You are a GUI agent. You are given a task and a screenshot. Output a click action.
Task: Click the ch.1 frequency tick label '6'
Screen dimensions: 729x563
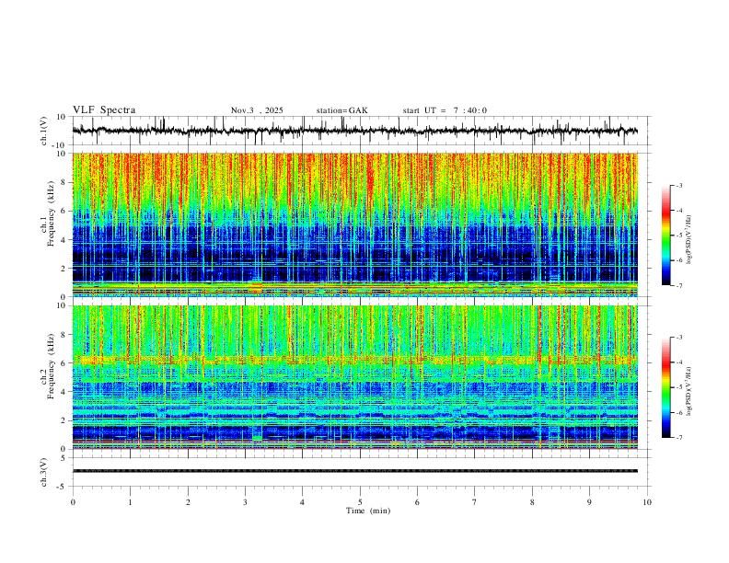64,211
